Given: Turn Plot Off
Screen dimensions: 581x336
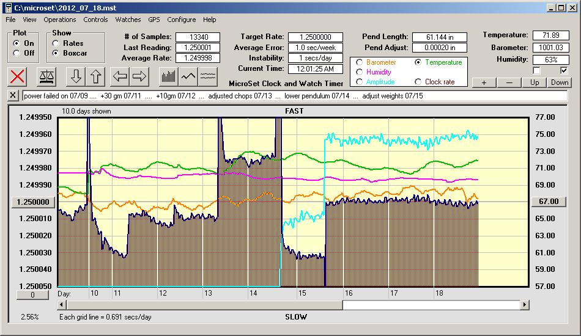Looking at the screenshot, I should click(x=17, y=53).
